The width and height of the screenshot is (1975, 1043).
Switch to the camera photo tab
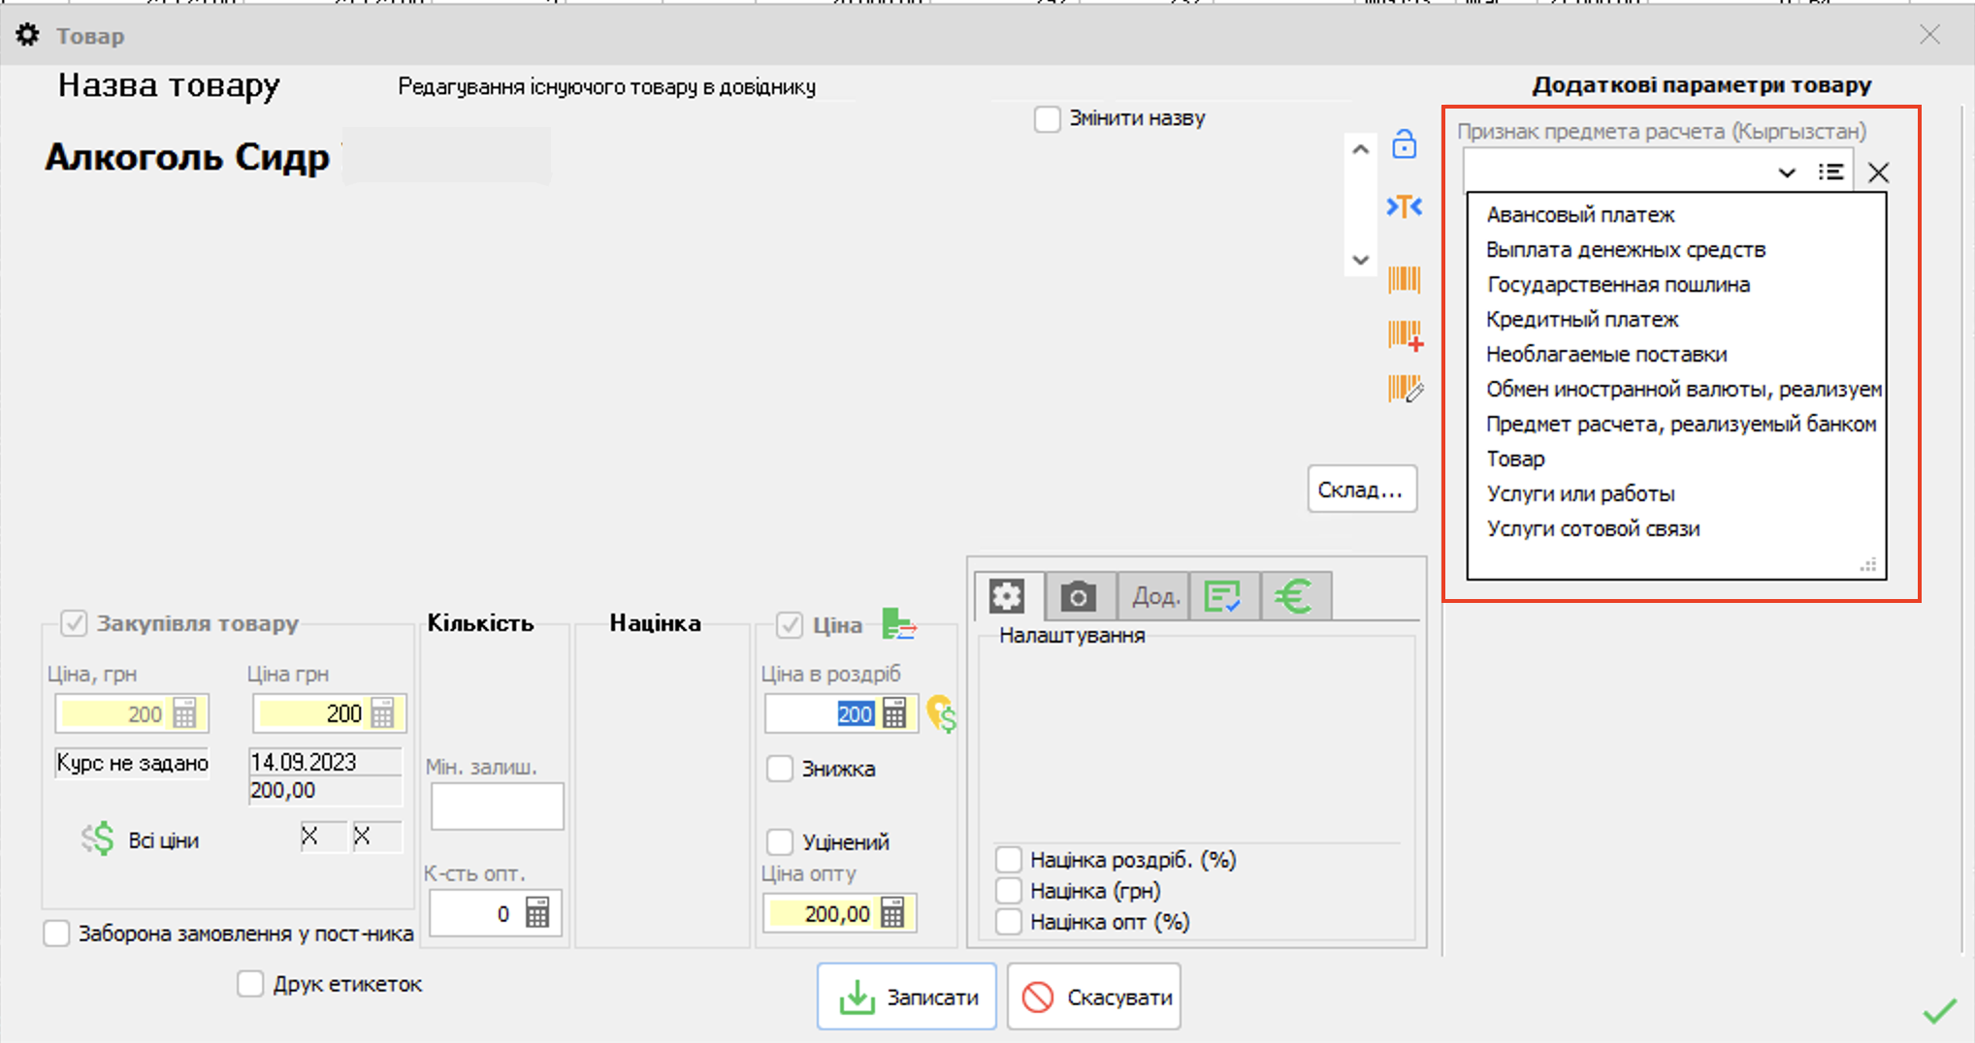click(x=1078, y=596)
